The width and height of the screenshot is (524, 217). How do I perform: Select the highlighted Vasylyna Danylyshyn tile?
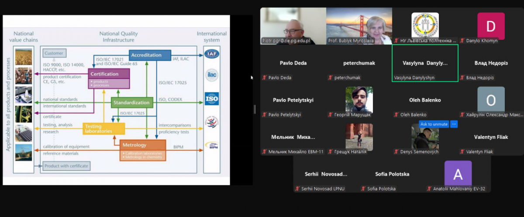(x=425, y=63)
